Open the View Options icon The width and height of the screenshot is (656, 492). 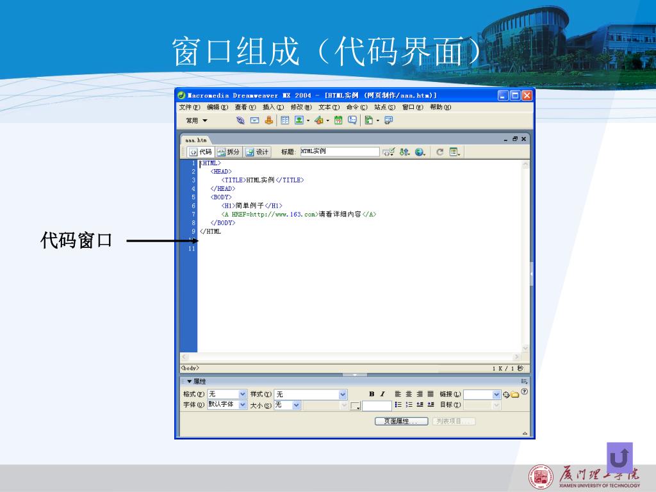pyautogui.click(x=454, y=152)
